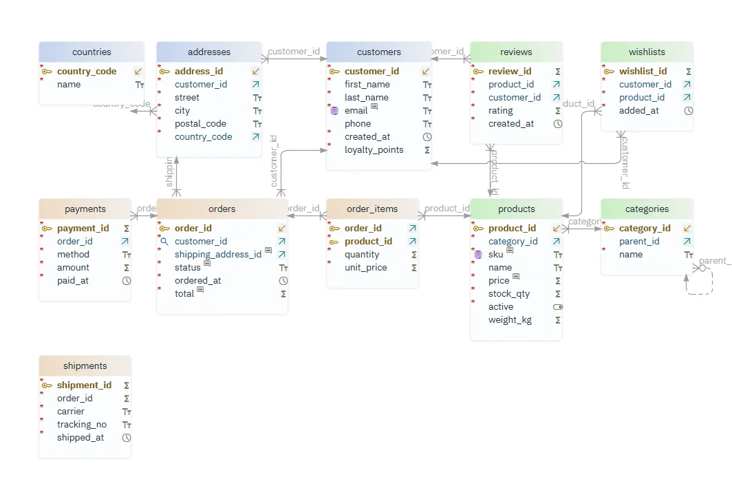
Task: Click the method column in payments
Action: [x=85, y=255]
